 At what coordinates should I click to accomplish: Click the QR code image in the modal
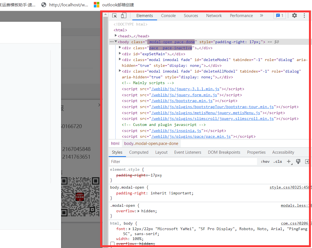80,197
